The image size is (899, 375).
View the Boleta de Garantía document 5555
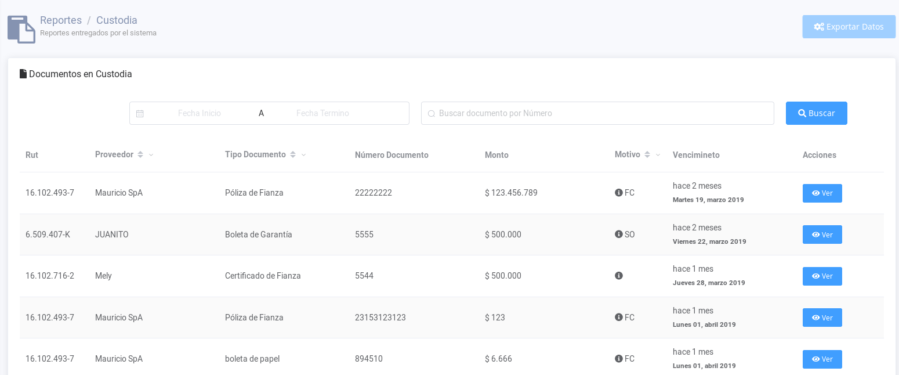click(x=822, y=235)
